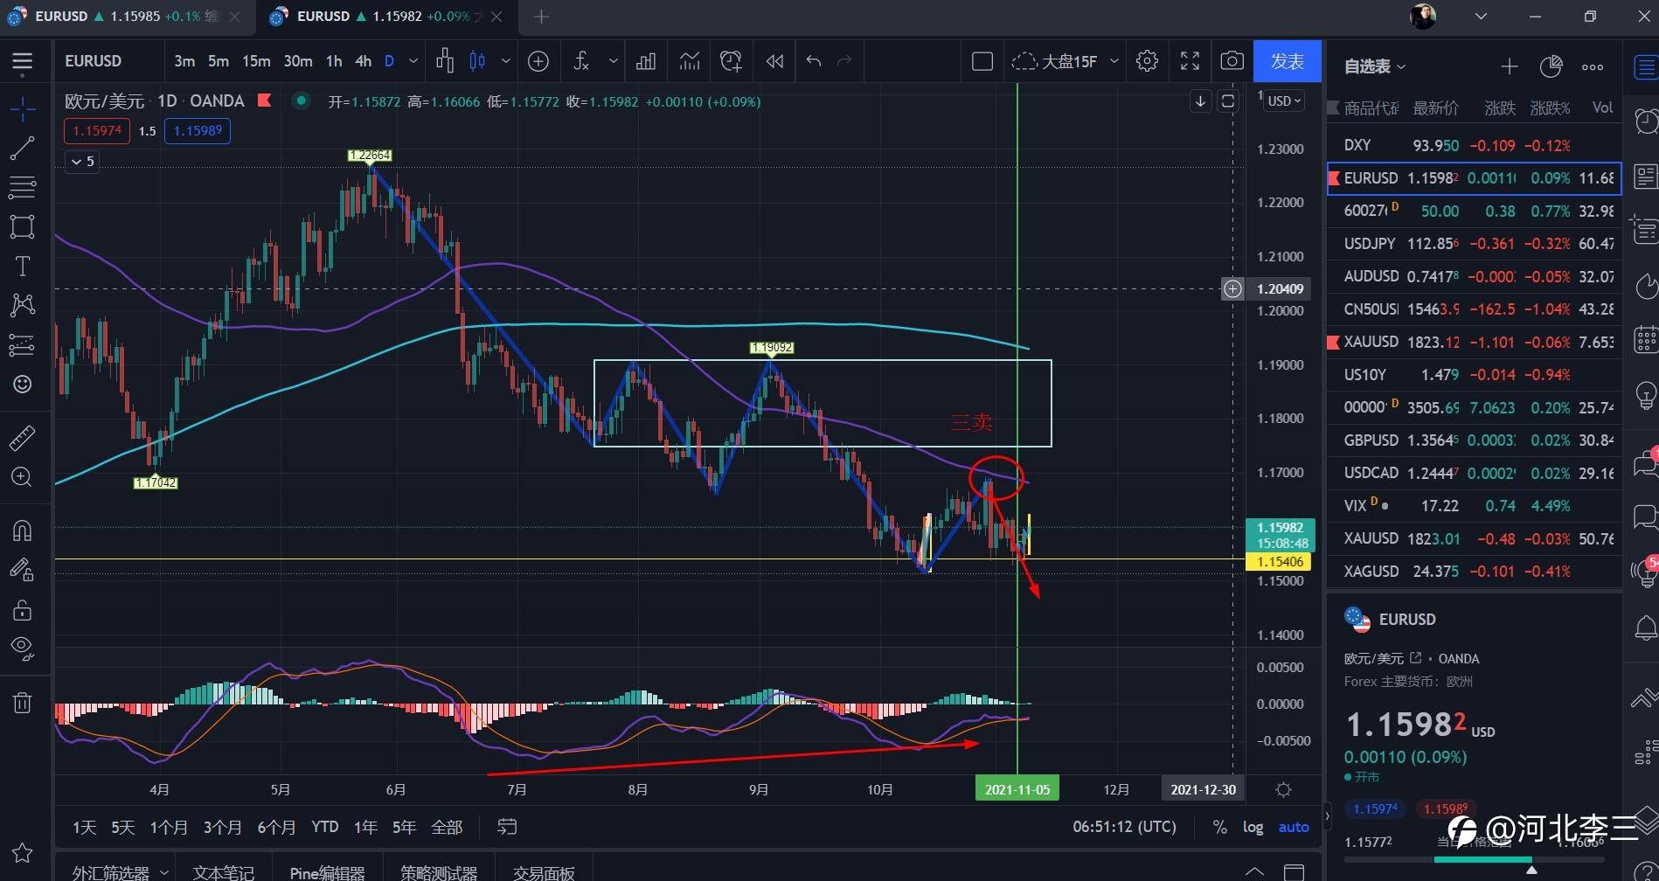Expand the indicators favorites dropdown arrow
Image resolution: width=1659 pixels, height=881 pixels.
614,61
